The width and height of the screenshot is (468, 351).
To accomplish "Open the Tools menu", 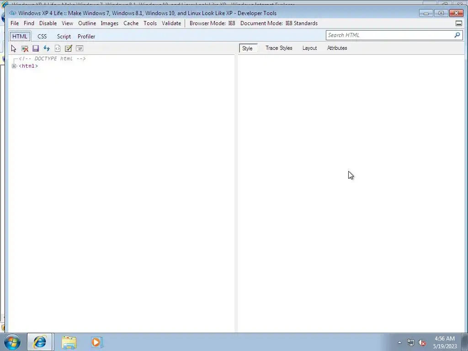I will pyautogui.click(x=150, y=23).
